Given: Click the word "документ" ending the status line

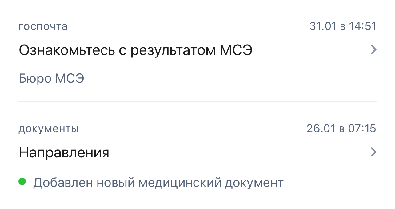Looking at the screenshot, I should [254, 183].
